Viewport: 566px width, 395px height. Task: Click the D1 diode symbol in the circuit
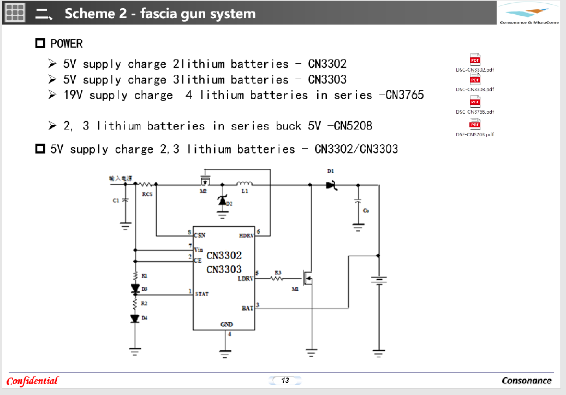331,185
